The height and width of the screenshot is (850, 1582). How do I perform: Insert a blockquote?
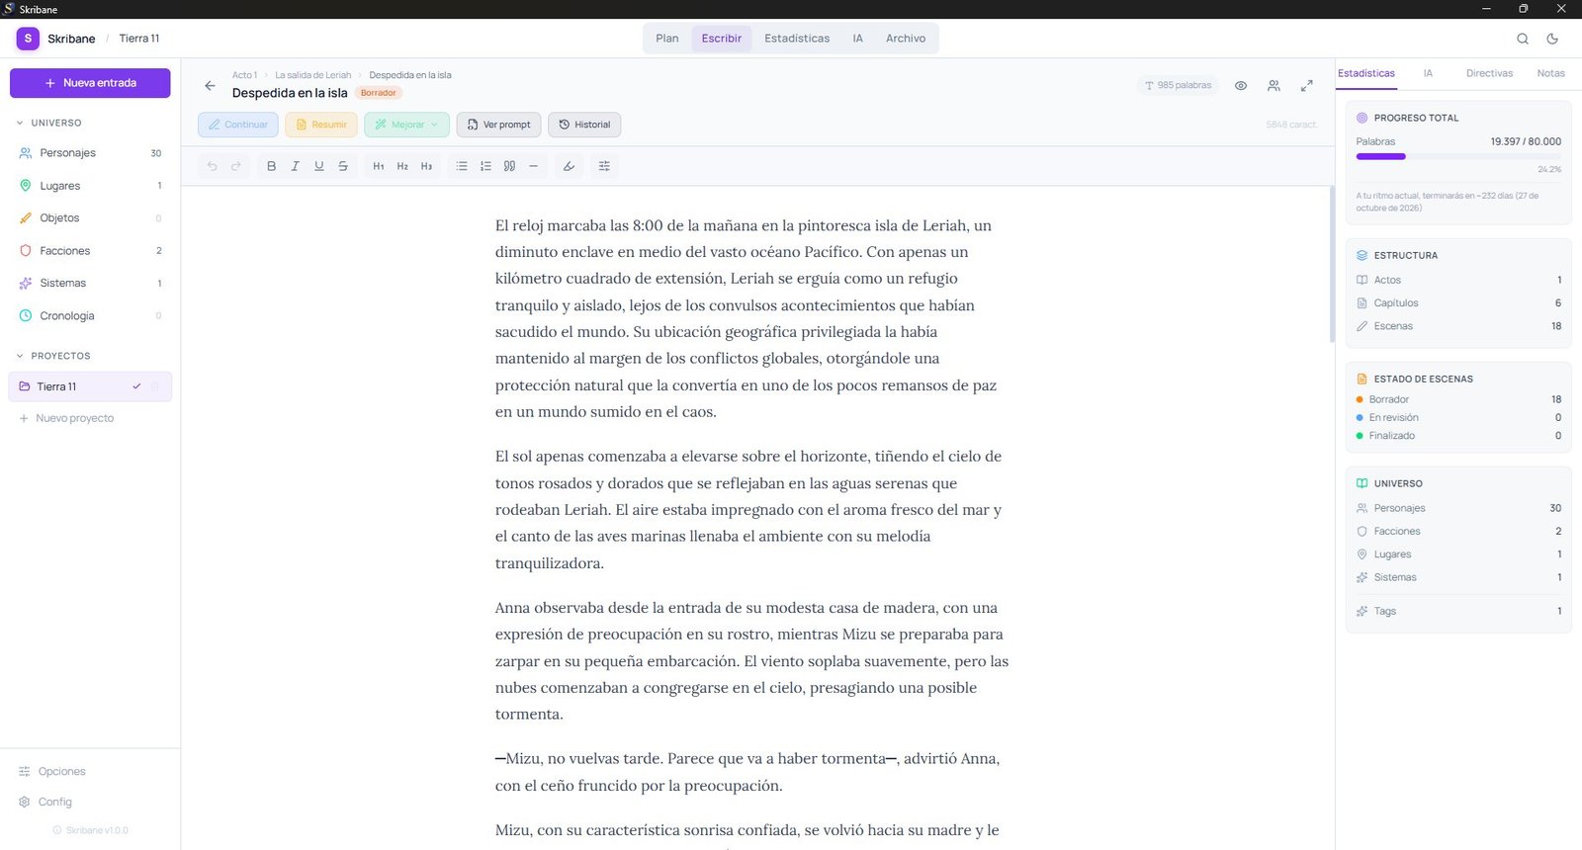(x=509, y=166)
